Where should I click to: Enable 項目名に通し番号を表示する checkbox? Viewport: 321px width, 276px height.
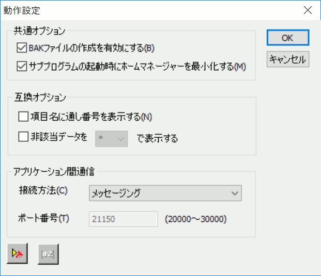click(x=23, y=117)
